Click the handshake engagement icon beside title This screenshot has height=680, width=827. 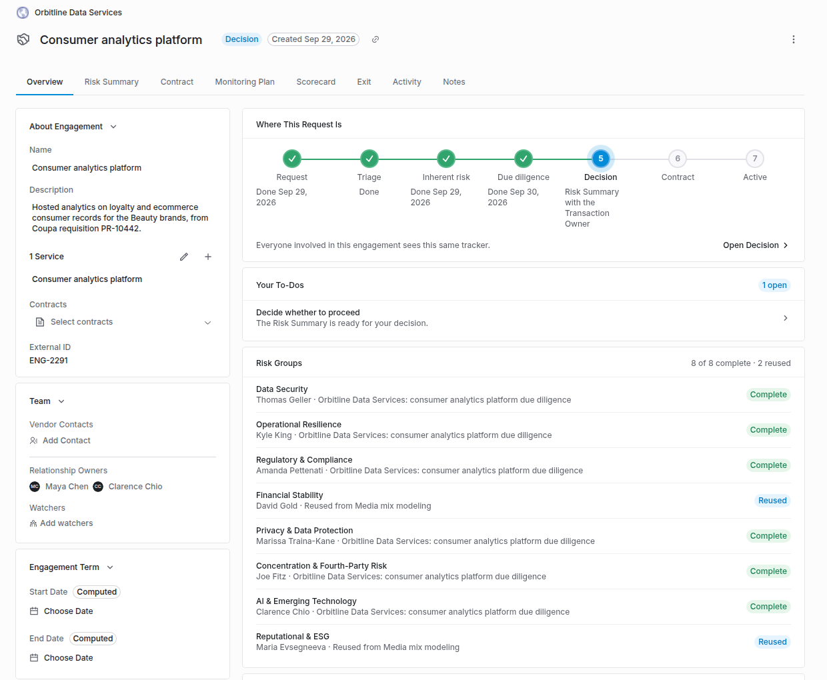click(23, 39)
